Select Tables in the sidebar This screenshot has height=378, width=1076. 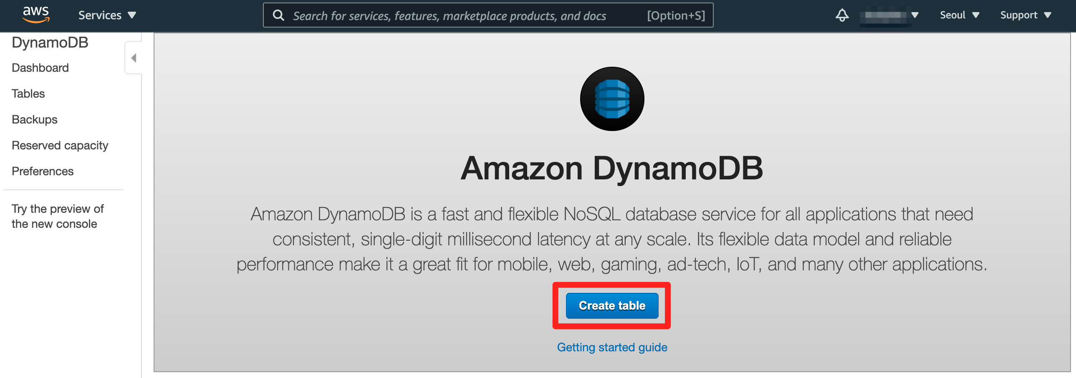pyautogui.click(x=28, y=93)
